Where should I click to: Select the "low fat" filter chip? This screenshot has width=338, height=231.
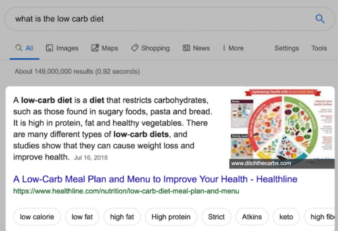tap(82, 217)
